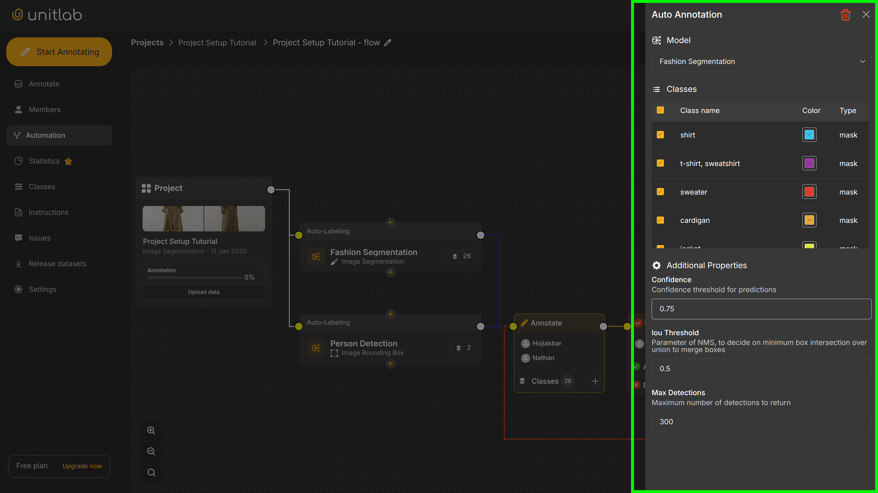Uncheck the Class name header checkbox
The height and width of the screenshot is (493, 878).
(x=661, y=110)
